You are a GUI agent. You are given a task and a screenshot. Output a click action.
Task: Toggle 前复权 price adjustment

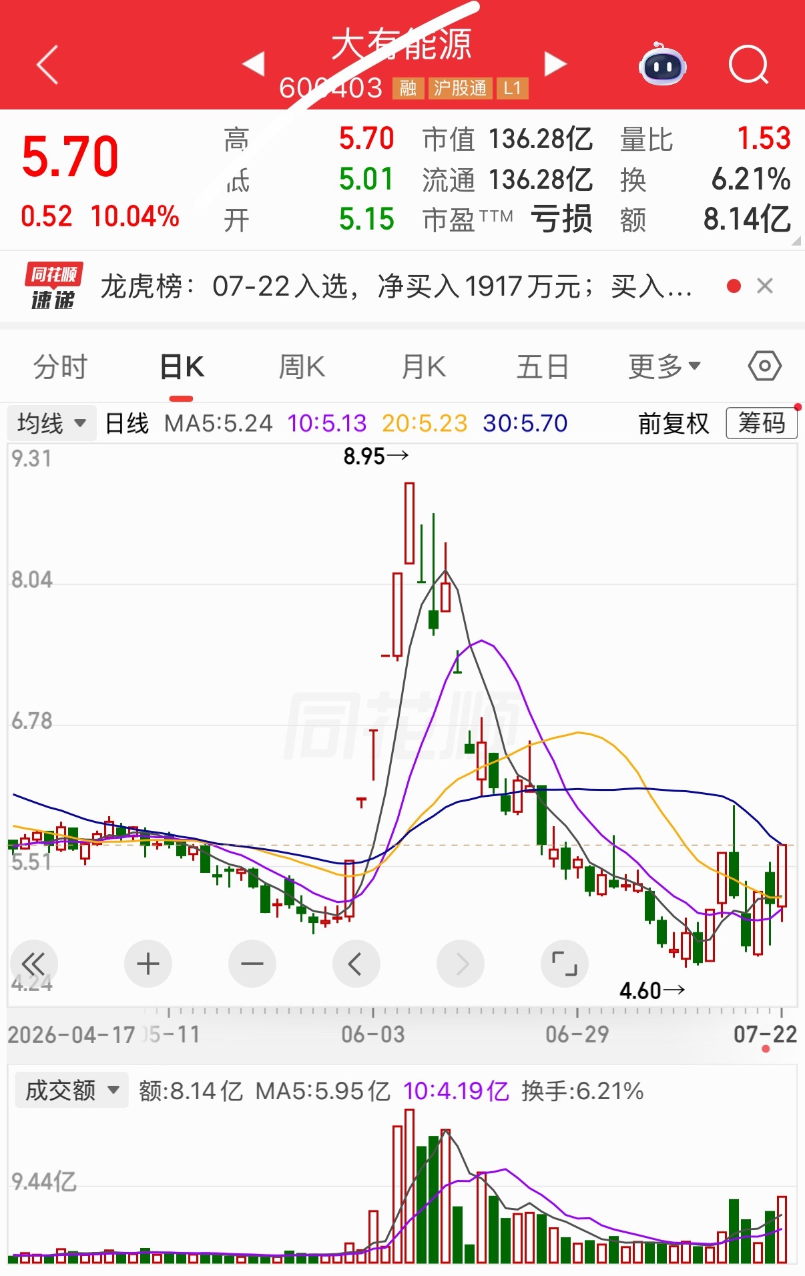pos(674,423)
